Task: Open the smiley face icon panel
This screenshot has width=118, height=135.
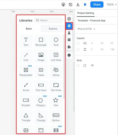Action: click(69, 55)
